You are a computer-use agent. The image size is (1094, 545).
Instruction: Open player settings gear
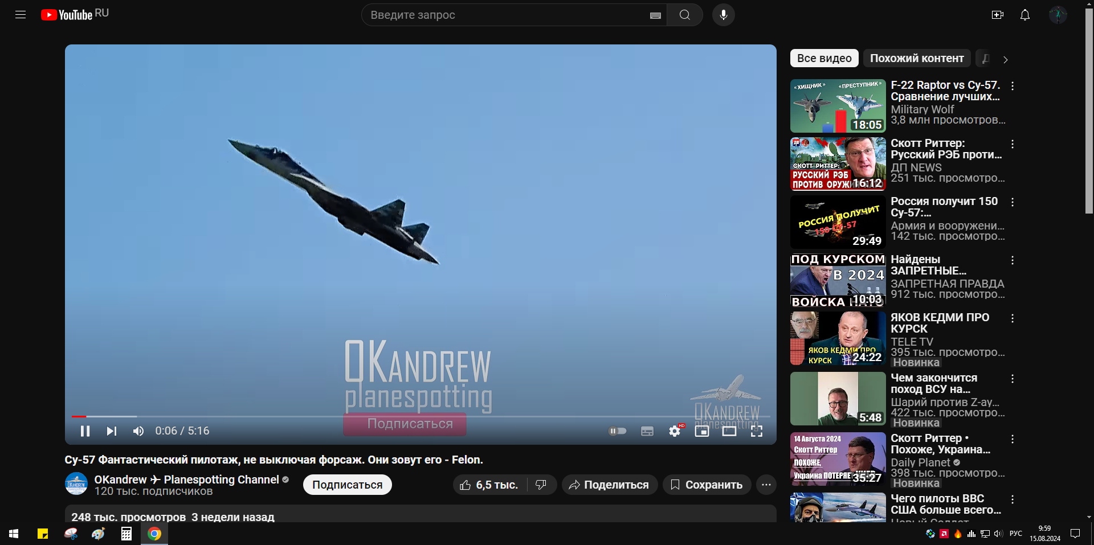pos(675,431)
